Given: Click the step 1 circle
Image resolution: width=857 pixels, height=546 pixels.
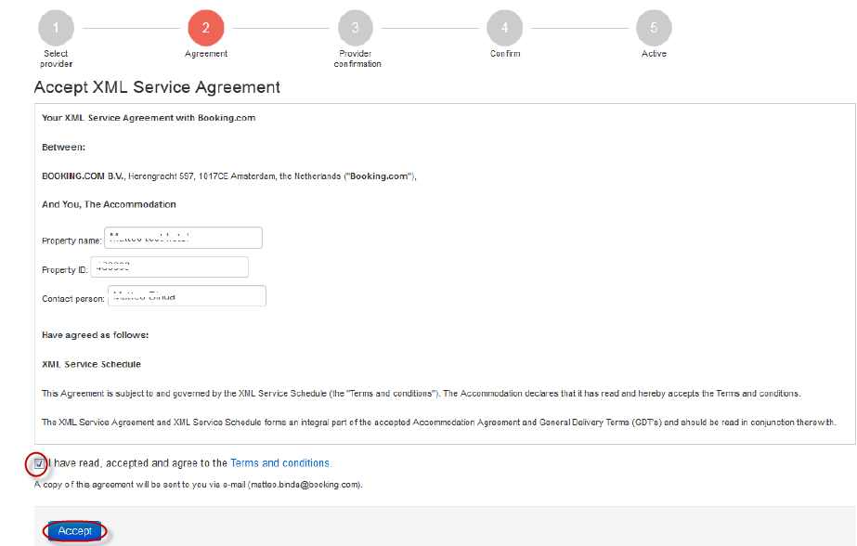Looking at the screenshot, I should click(56, 28).
